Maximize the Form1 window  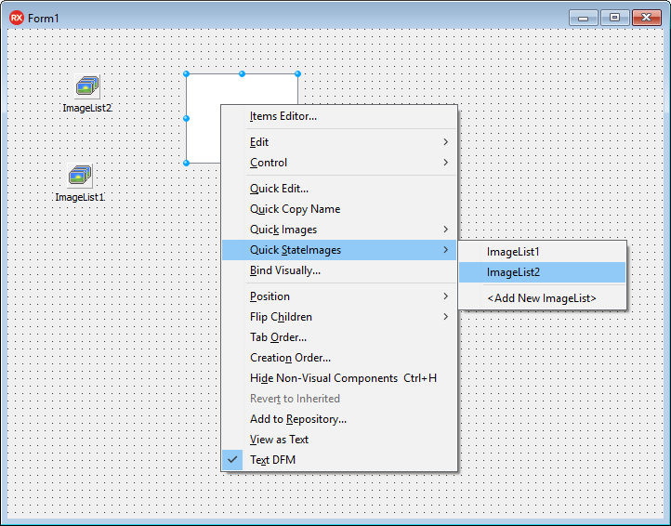(x=615, y=18)
